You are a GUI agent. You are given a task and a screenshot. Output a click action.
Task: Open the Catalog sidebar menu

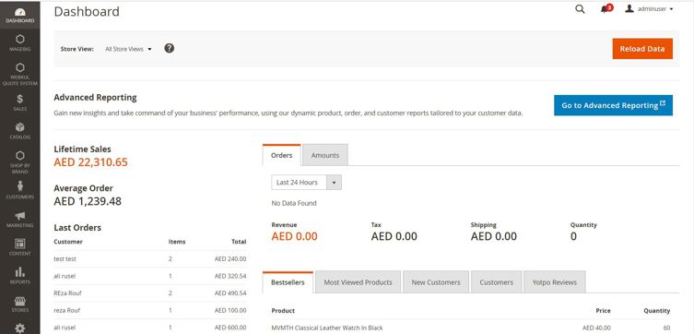[20, 131]
